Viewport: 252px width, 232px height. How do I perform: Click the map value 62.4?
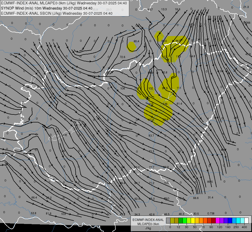(x=137, y=199)
